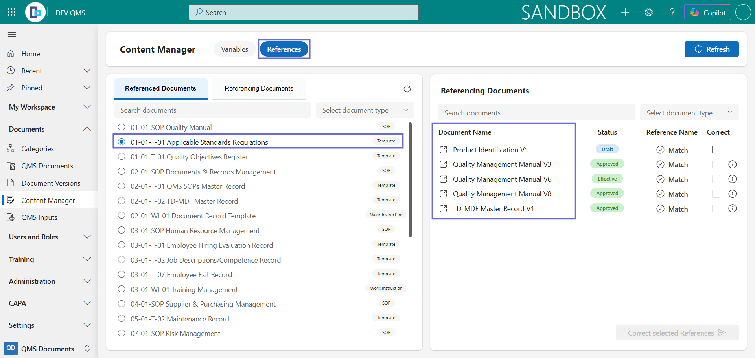Click the top Search box
This screenshot has width=755, height=358.
point(304,12)
